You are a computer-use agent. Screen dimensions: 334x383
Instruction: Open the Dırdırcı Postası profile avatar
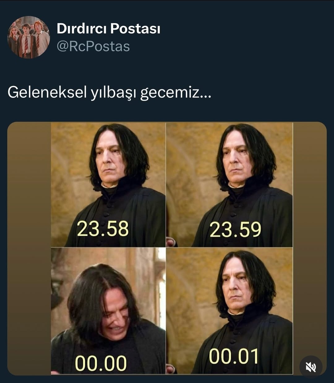(x=28, y=37)
